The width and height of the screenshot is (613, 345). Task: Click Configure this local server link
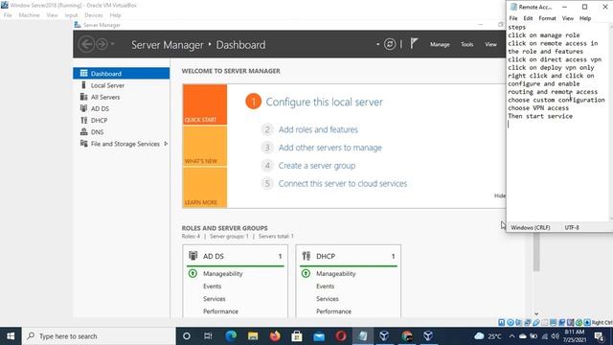[324, 103]
